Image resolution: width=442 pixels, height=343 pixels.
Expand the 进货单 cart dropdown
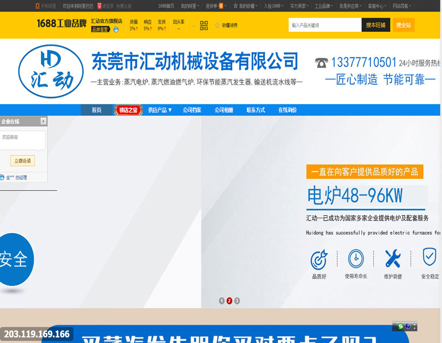pyautogui.click(x=216, y=6)
